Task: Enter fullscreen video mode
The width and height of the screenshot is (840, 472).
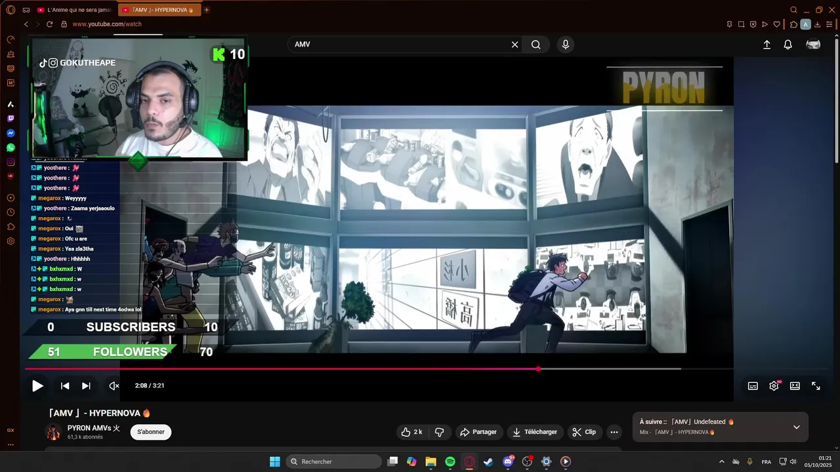Action: (x=816, y=386)
